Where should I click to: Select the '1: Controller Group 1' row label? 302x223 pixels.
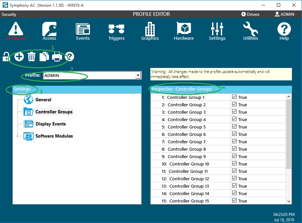click(x=183, y=97)
